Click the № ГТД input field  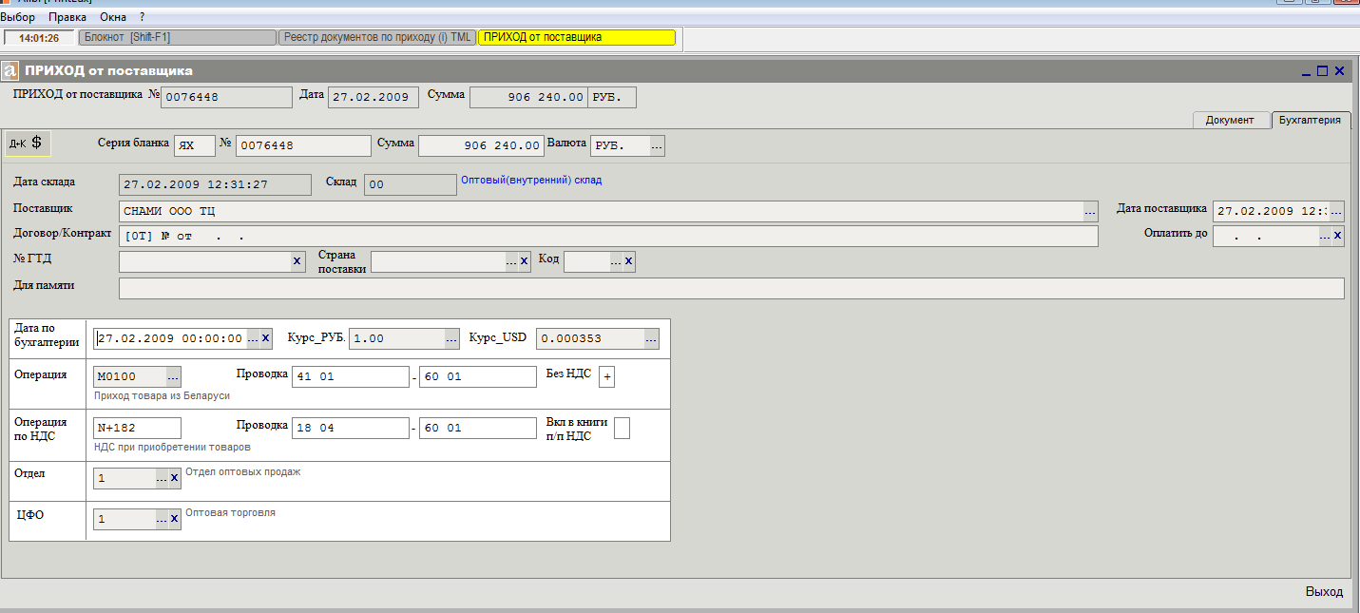[x=205, y=261]
